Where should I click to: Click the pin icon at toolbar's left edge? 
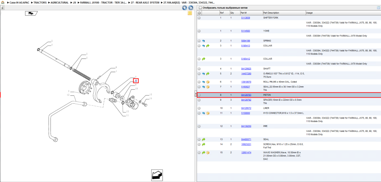(x=2, y=8)
